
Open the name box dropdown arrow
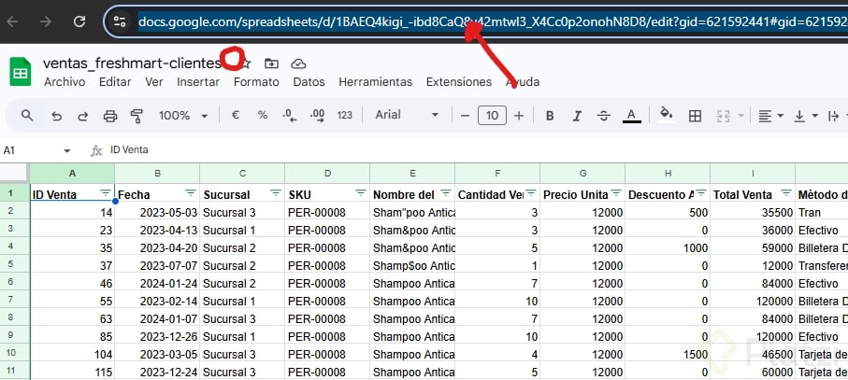[67, 150]
